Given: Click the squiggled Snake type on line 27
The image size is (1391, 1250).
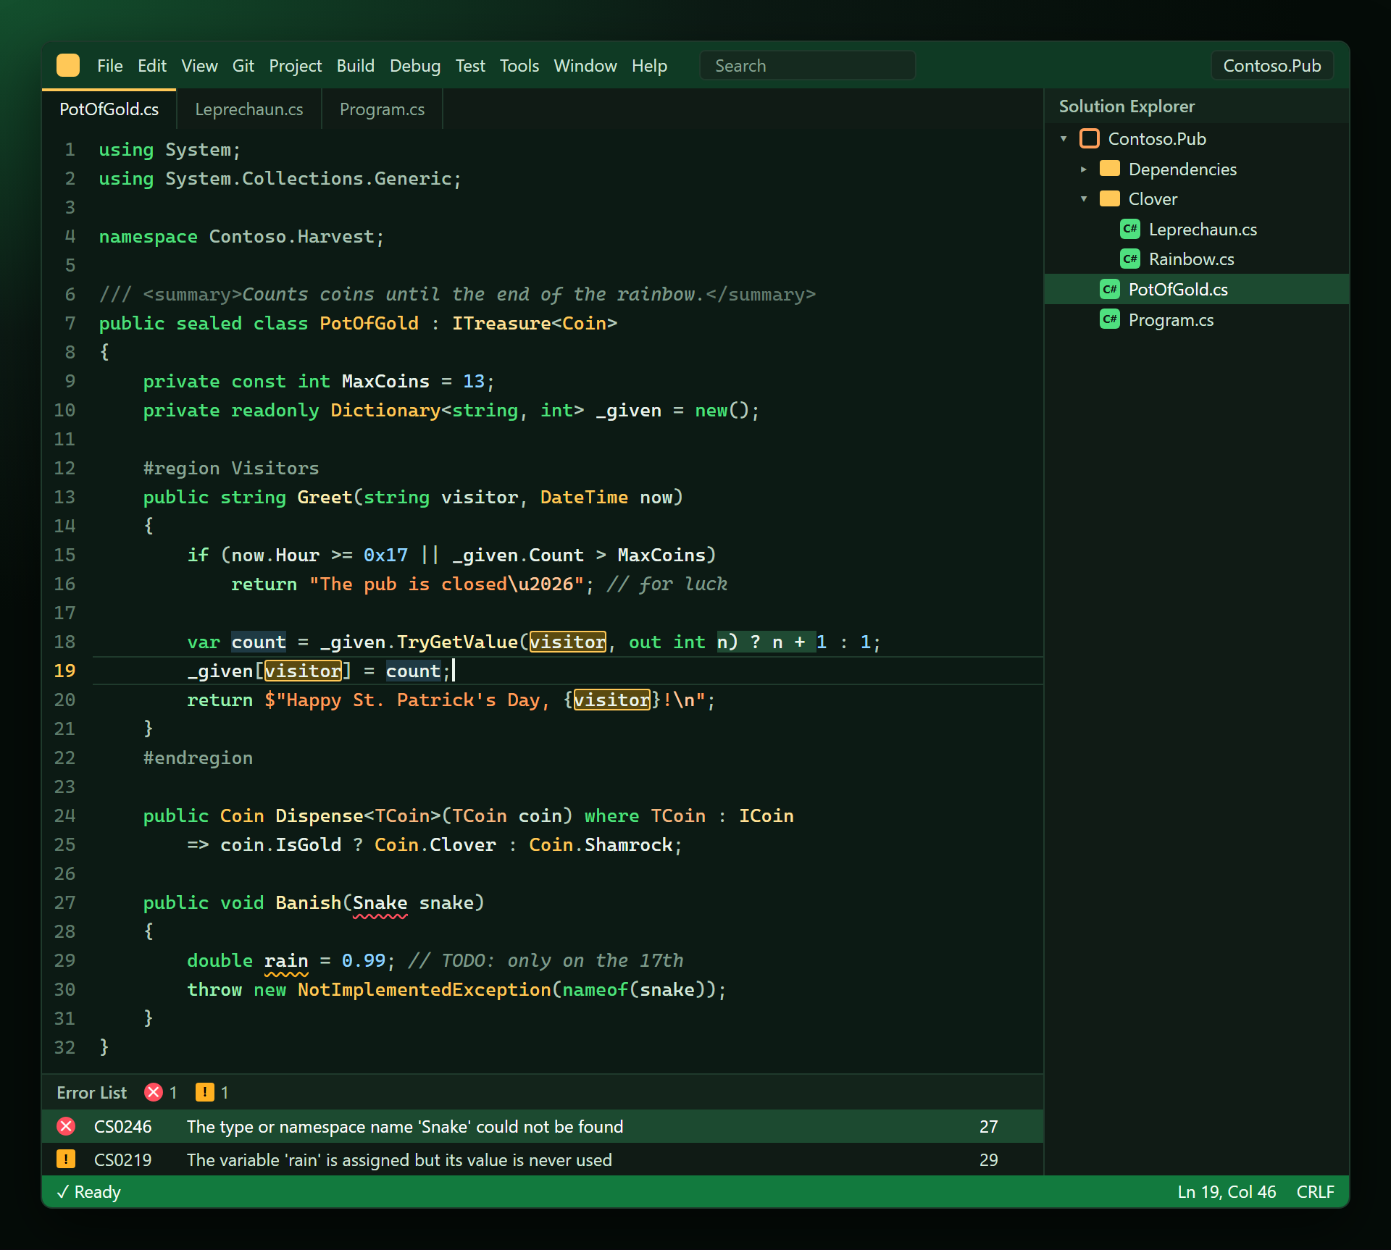Looking at the screenshot, I should tap(380, 903).
